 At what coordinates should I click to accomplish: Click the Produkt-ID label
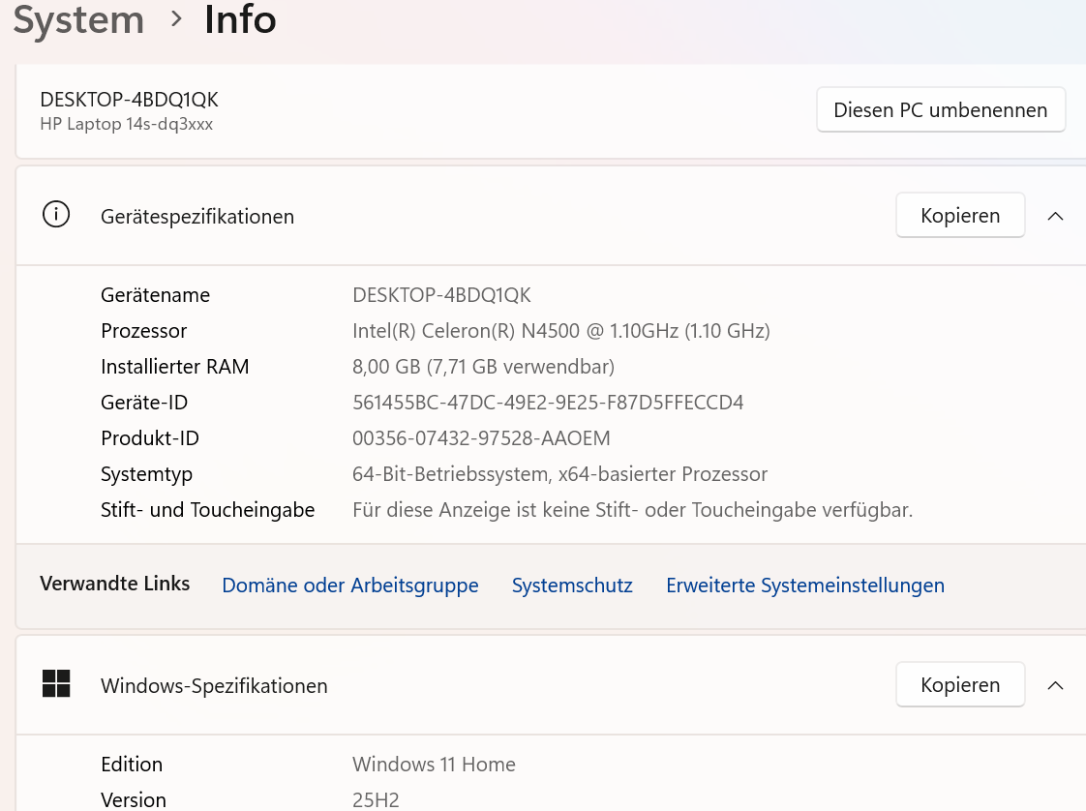[150, 438]
